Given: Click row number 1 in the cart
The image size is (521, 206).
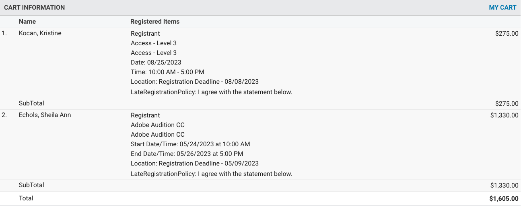Looking at the screenshot, I should click(x=4, y=33).
